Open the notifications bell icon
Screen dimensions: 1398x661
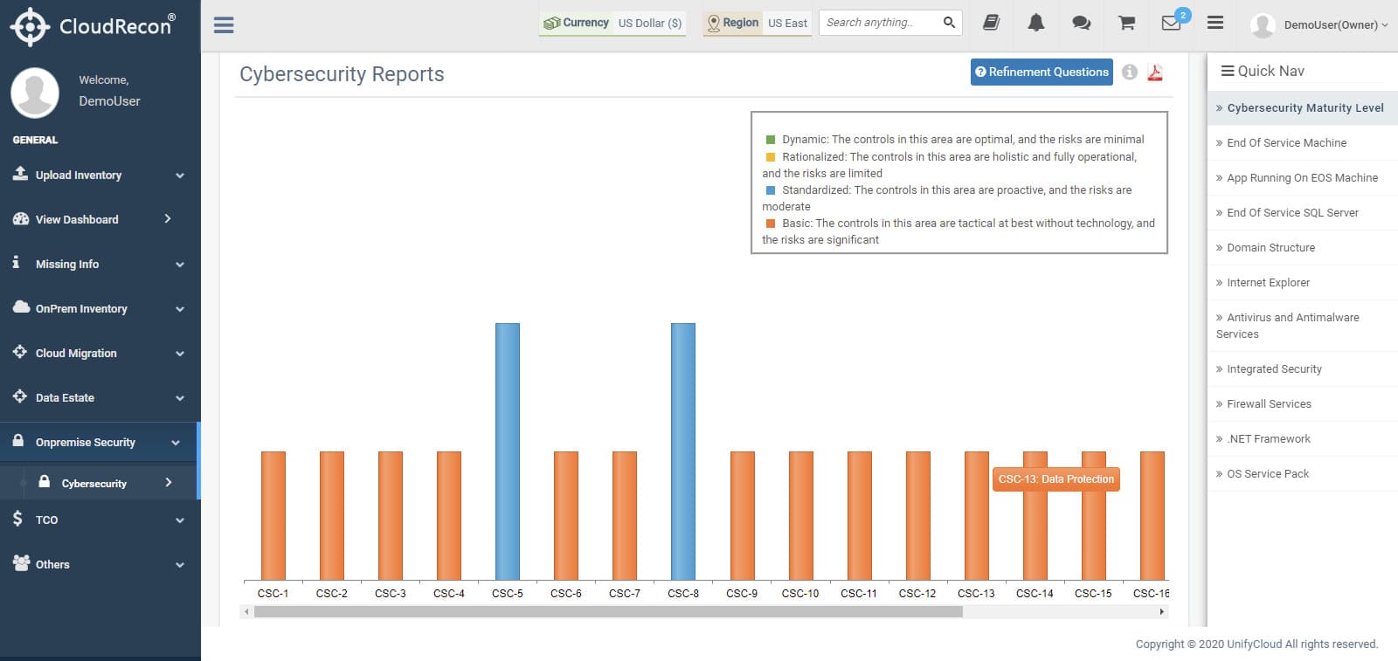coord(1036,23)
